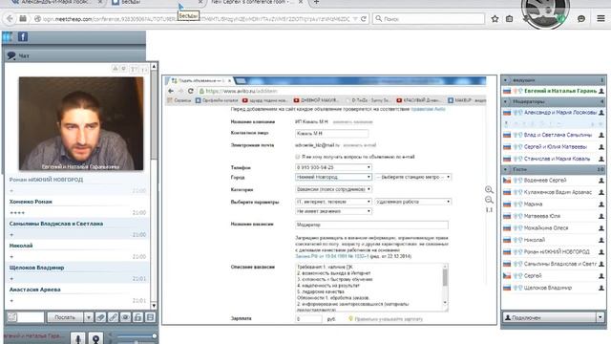The image size is (611, 344).
Task: Click the zoom in magnifier on the shared screen
Action: pyautogui.click(x=489, y=190)
